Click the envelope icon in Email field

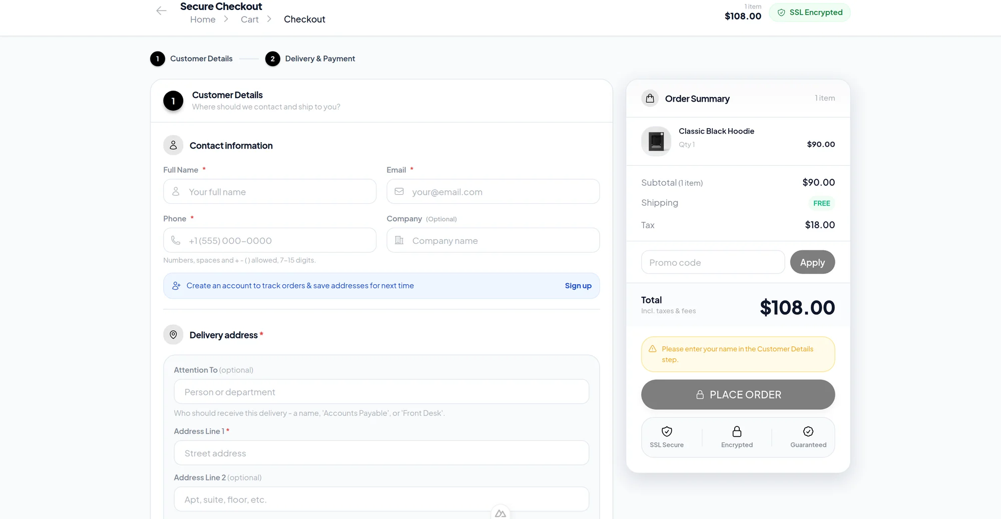399,192
